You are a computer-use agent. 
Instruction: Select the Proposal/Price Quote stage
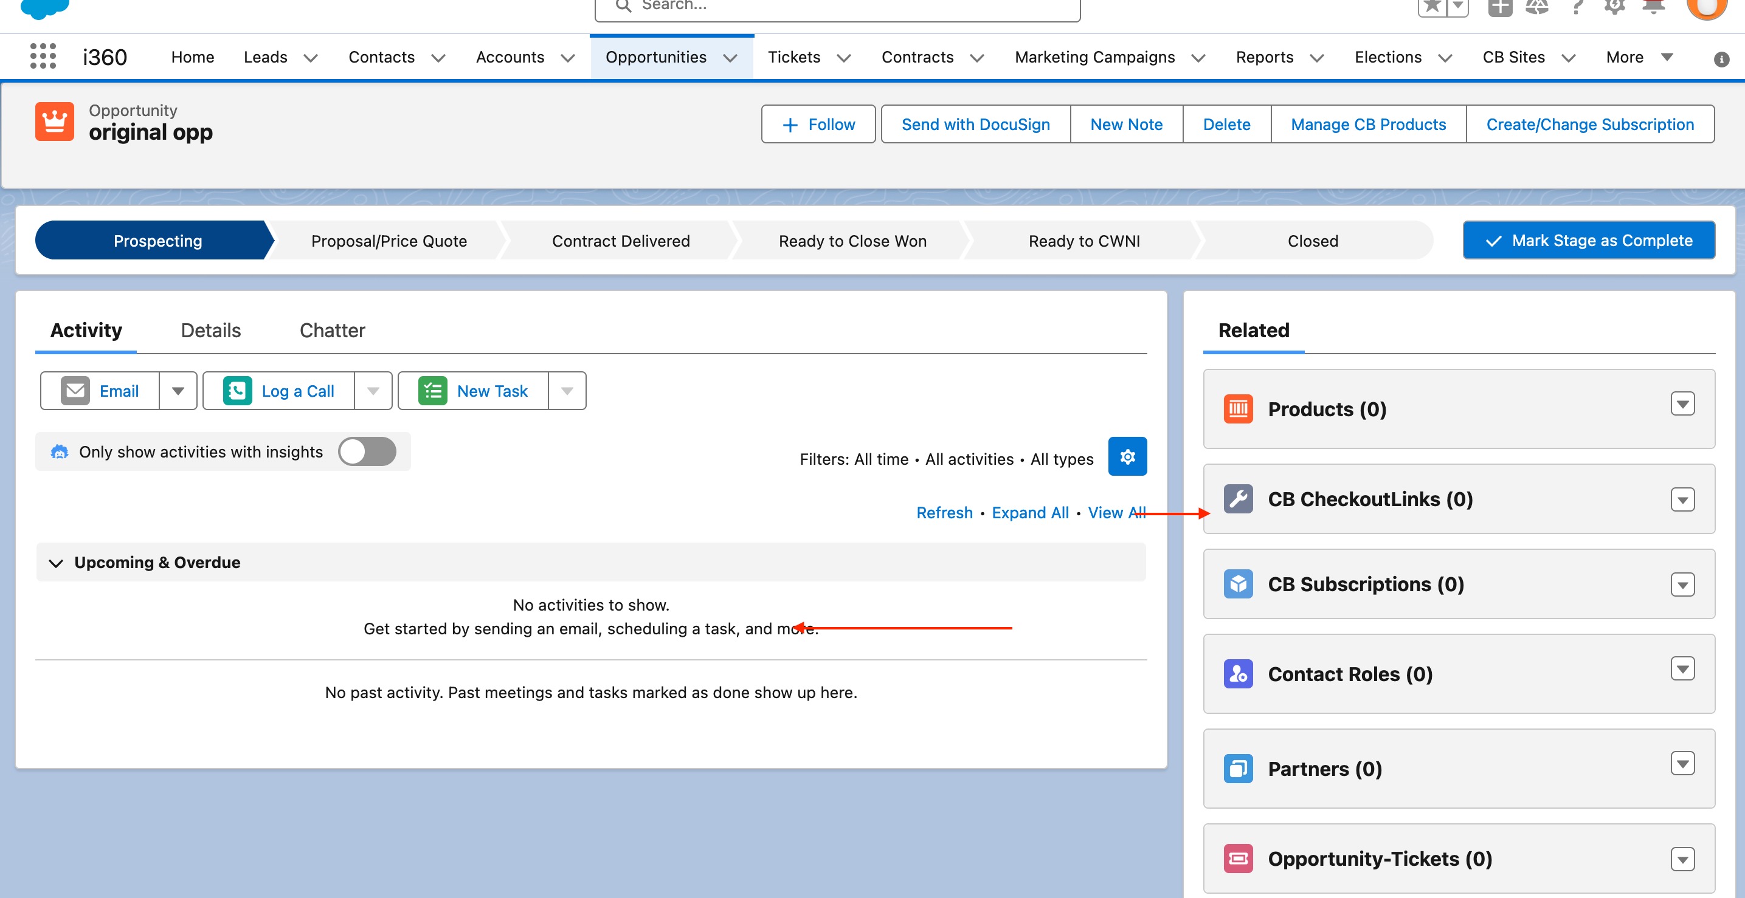388,241
